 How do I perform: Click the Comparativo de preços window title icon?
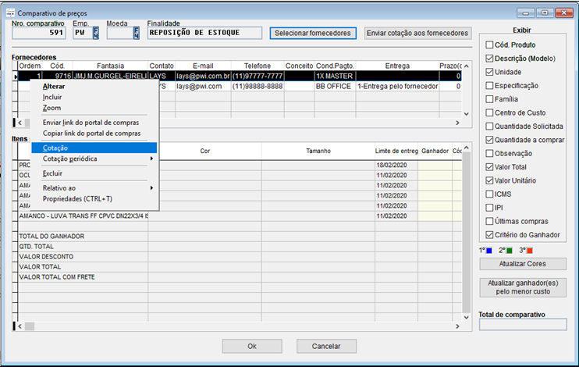[x=9, y=12]
